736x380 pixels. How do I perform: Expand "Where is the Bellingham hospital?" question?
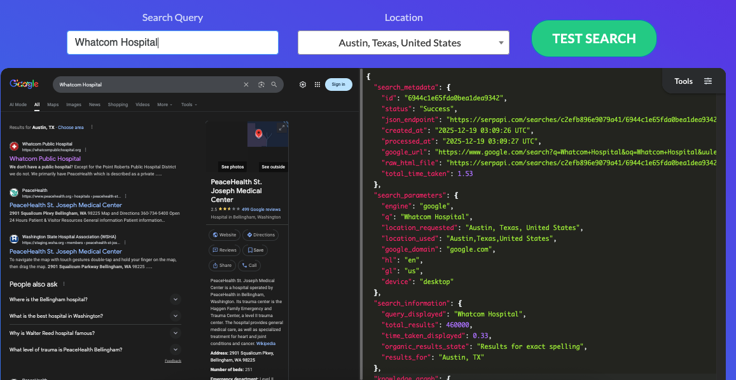176,299
